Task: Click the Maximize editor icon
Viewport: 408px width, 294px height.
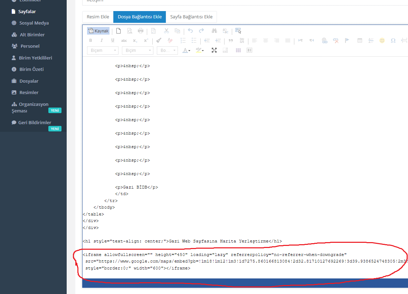Action: (x=214, y=50)
